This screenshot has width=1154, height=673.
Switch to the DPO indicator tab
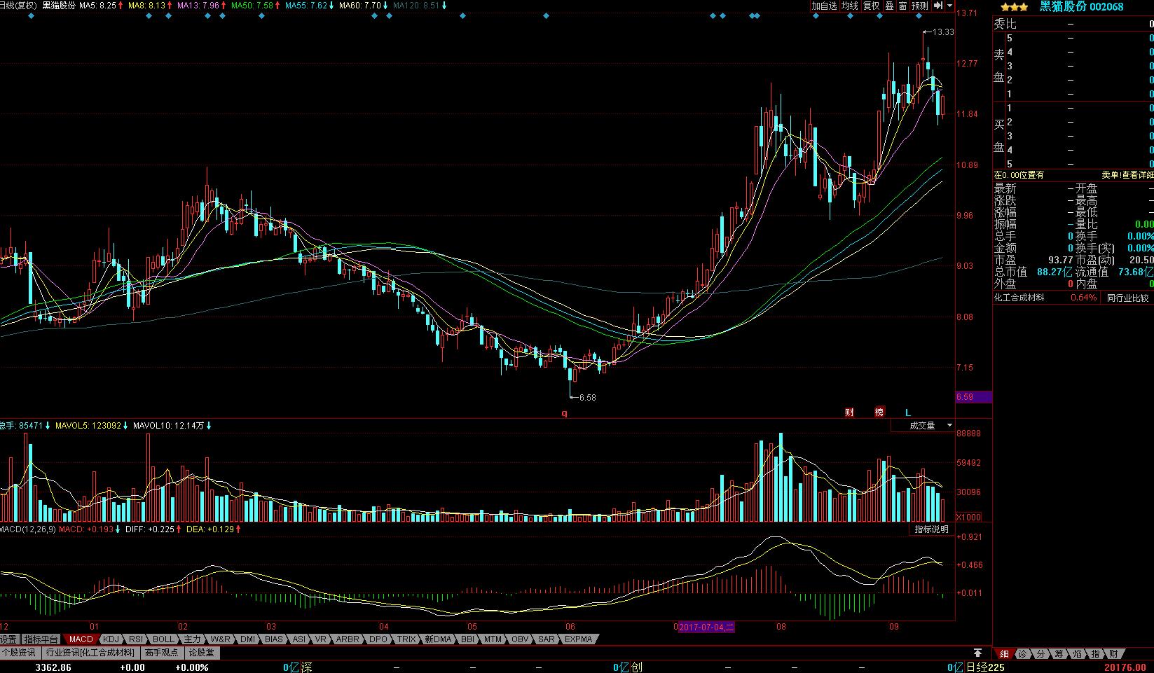pos(378,639)
